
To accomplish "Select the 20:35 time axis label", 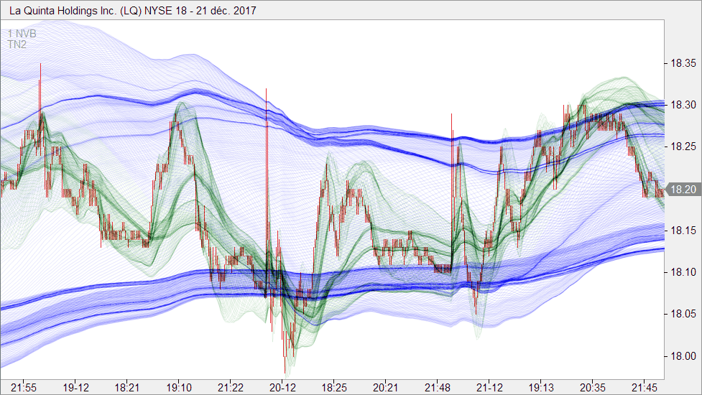I will pyautogui.click(x=593, y=387).
